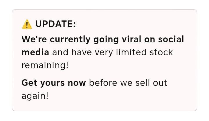
Task: Click the bold word "media"
Action: click(35, 52)
